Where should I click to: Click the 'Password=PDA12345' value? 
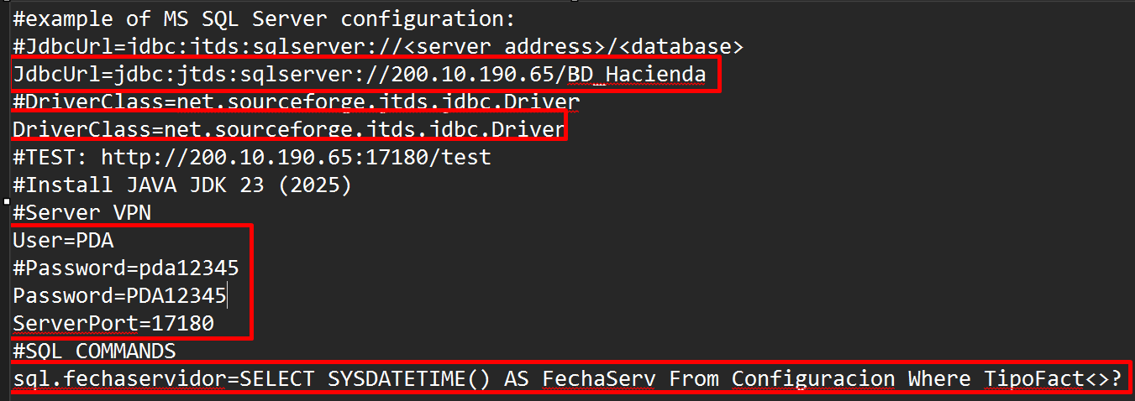click(176, 296)
